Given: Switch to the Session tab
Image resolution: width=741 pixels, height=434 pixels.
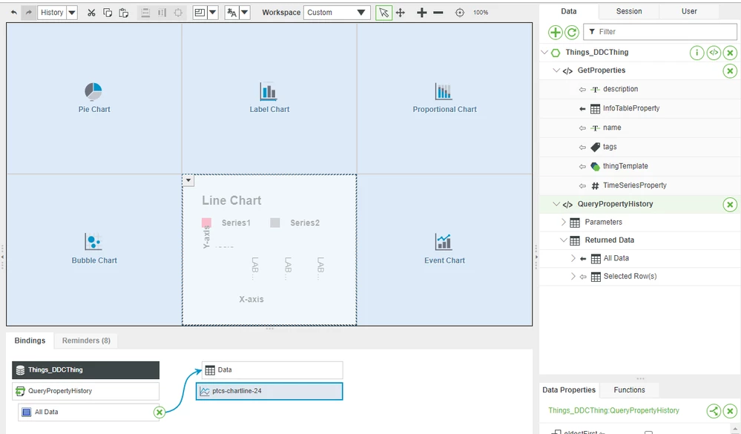Looking at the screenshot, I should [629, 11].
